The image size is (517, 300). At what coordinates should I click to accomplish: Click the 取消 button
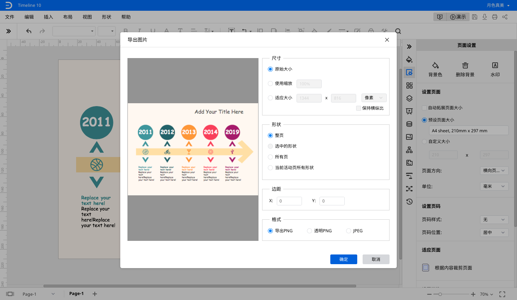[x=376, y=259]
